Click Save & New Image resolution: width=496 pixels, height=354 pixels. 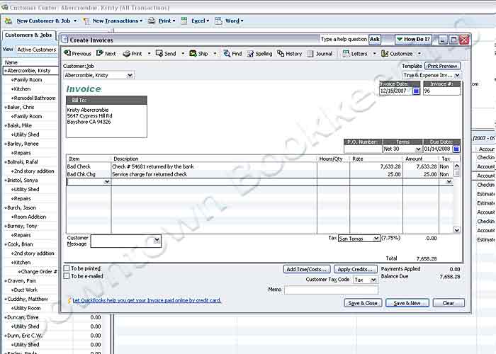pyautogui.click(x=407, y=303)
